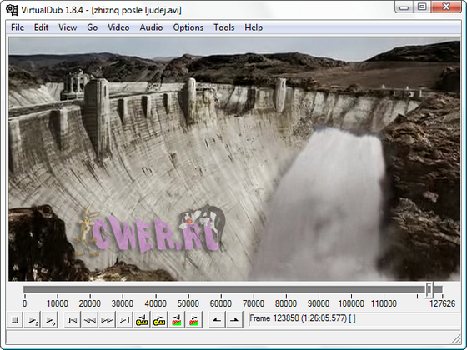Jump to the end of video

(124, 320)
